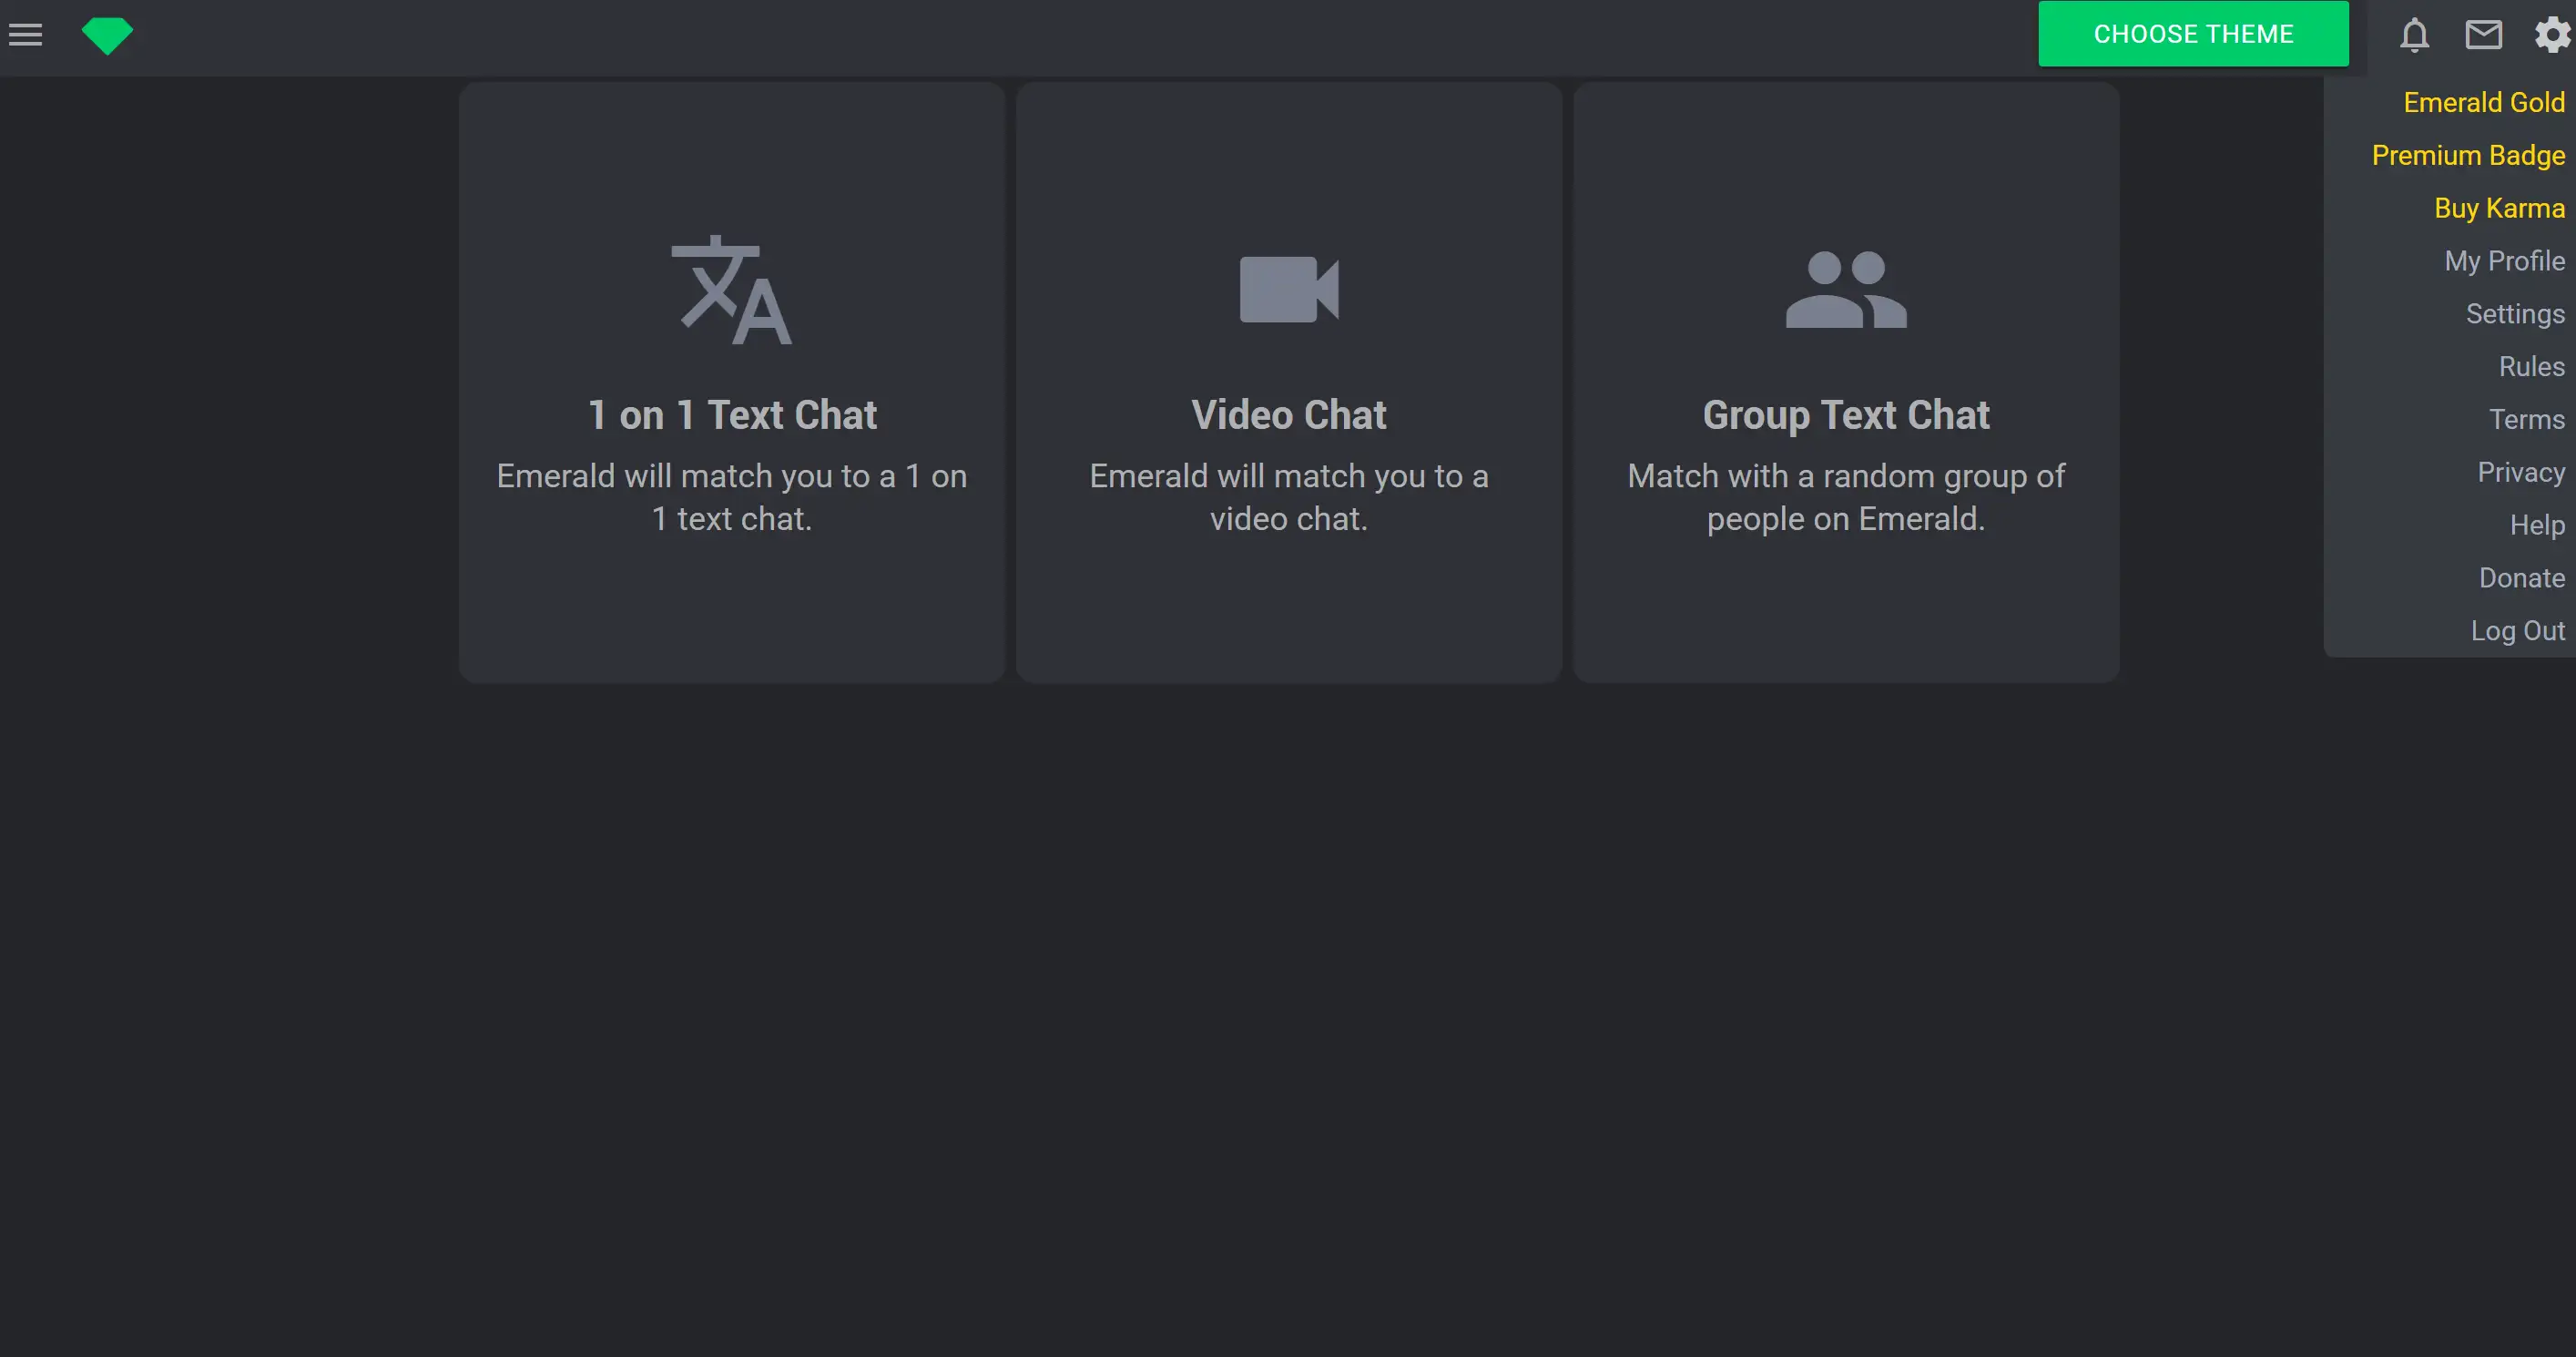Click the green Emerald gem logo
Image resolution: width=2576 pixels, height=1357 pixels.
point(107,36)
